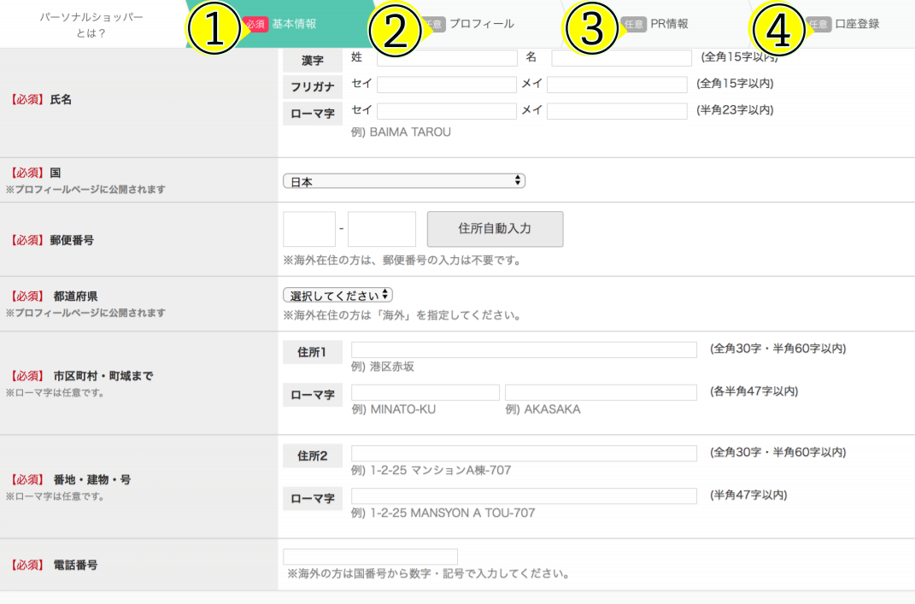Viewport: 915px width, 604px height.
Task: Click the 例) 港区赤坂 example text
Action: (x=383, y=367)
